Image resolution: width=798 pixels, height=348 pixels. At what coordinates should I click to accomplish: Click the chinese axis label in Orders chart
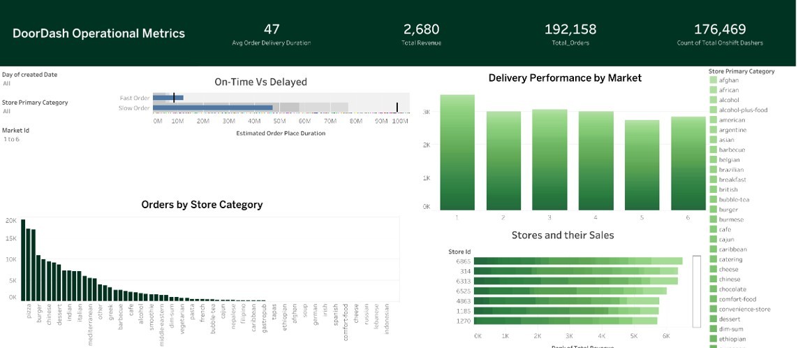point(50,314)
